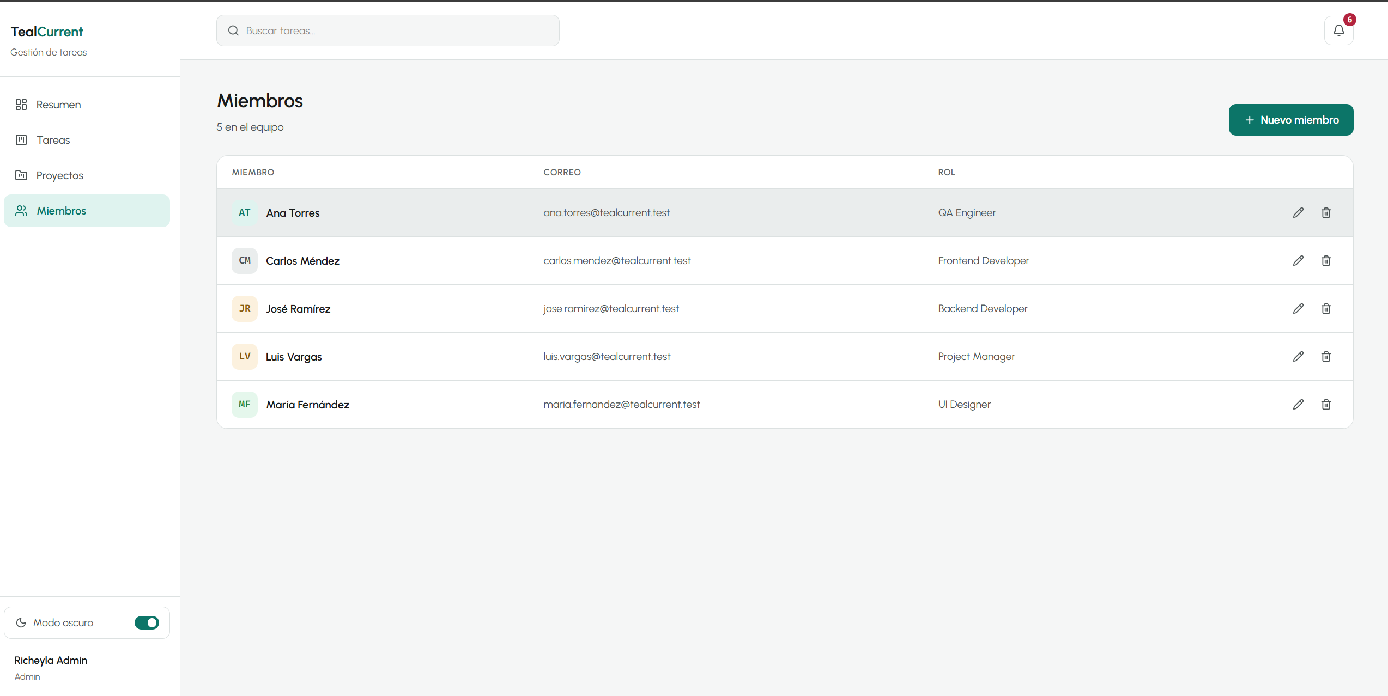Click the Project Manager role cell

(976, 357)
